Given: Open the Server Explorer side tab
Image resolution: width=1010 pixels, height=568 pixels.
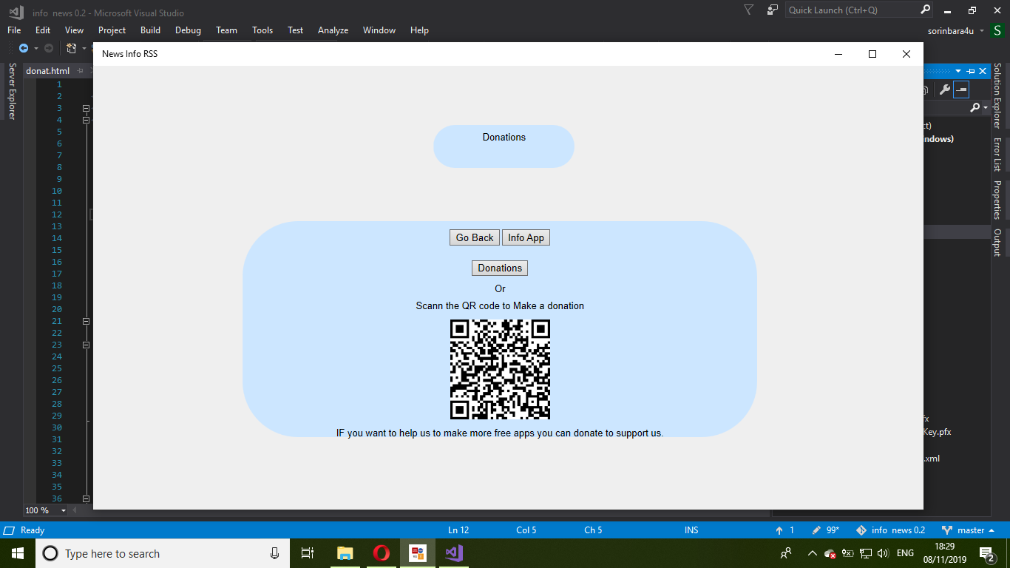Looking at the screenshot, I should point(12,91).
